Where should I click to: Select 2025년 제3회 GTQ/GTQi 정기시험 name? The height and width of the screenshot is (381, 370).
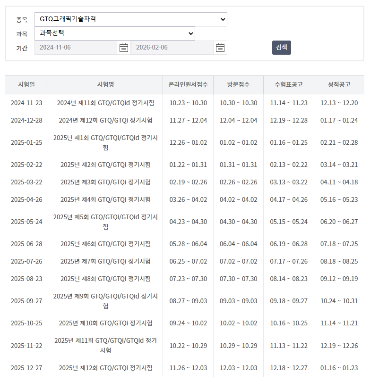[105, 182]
